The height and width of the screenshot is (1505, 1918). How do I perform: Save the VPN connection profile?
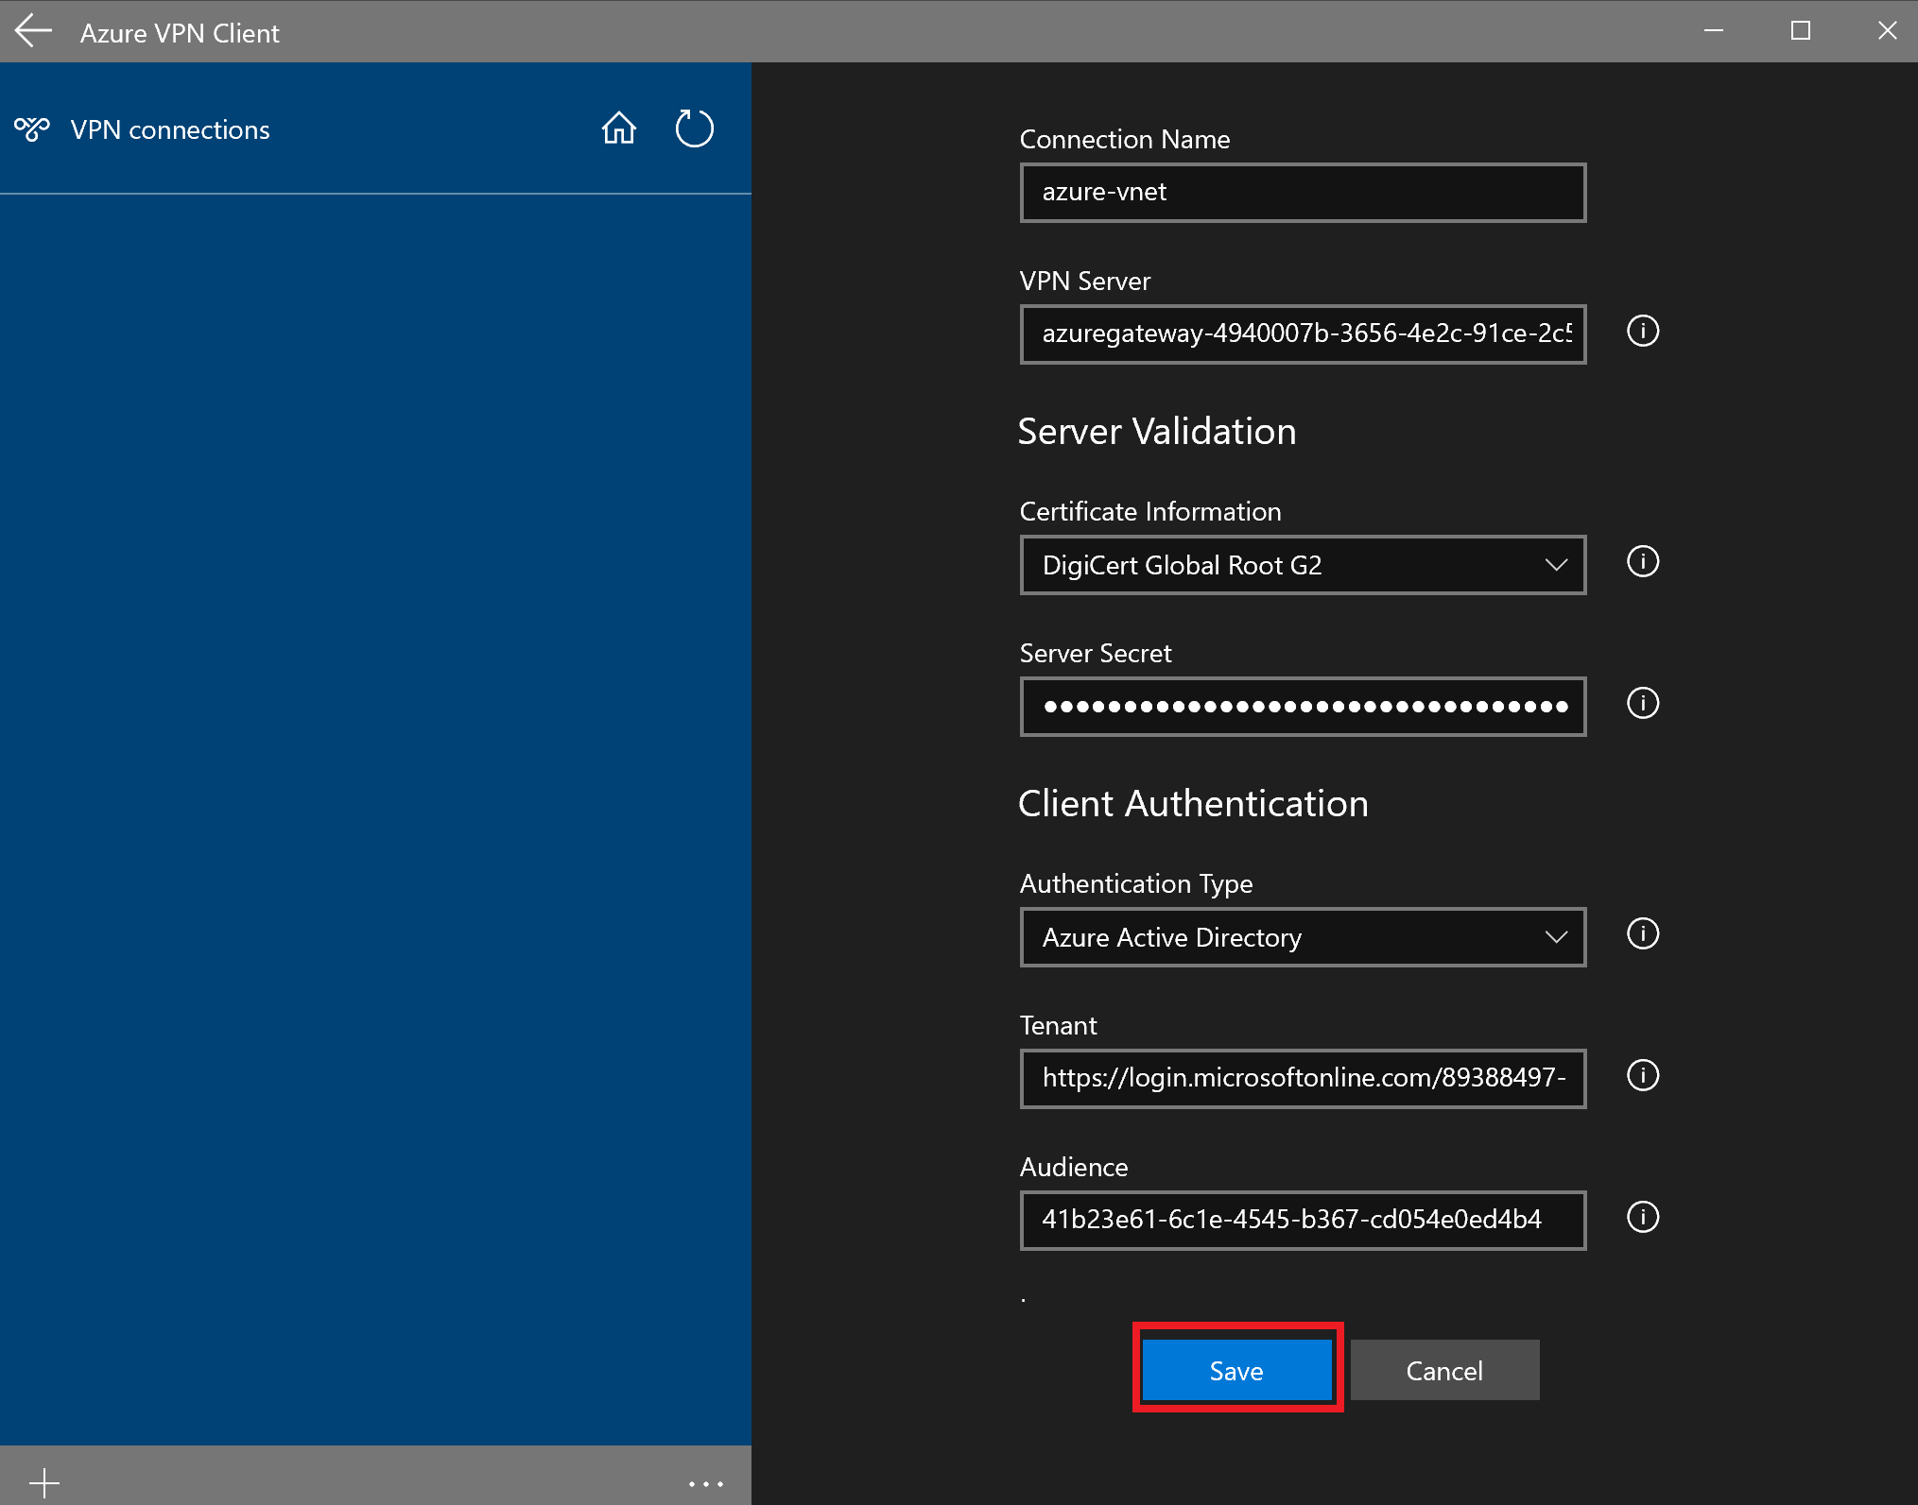[1236, 1370]
